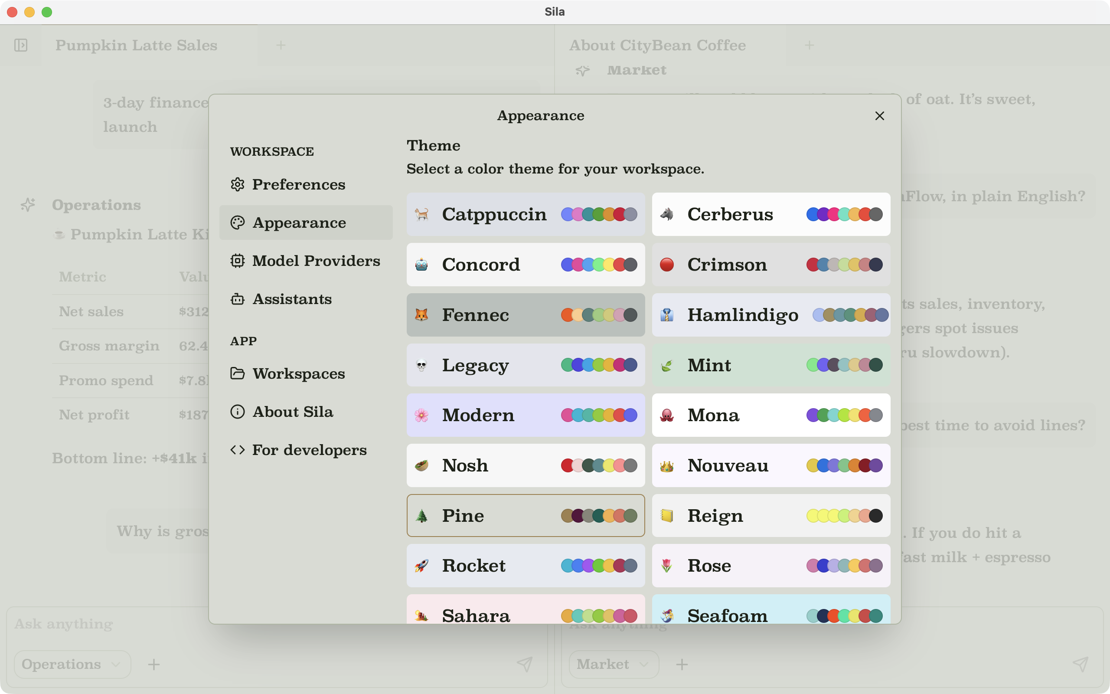
Task: Select the Appearance palette icon
Action: click(x=238, y=223)
